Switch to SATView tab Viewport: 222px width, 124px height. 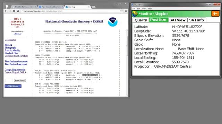pyautogui.click(x=177, y=20)
